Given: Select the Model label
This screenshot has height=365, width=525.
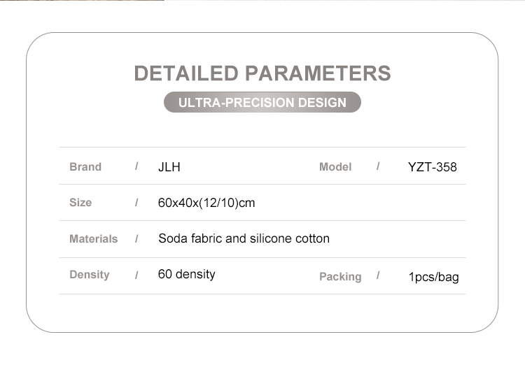Looking at the screenshot, I should (x=335, y=167).
